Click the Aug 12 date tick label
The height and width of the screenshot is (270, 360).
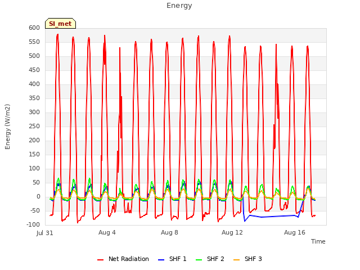click(x=232, y=232)
